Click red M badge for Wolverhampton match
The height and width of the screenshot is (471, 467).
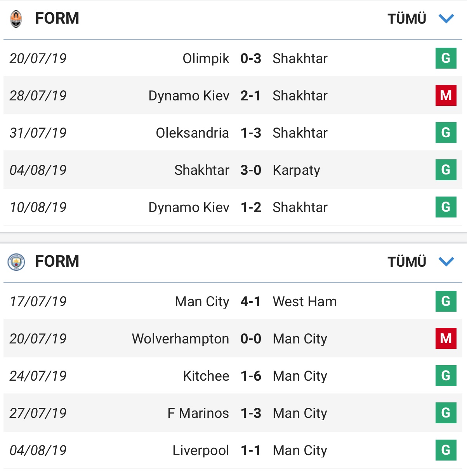pyautogui.click(x=446, y=338)
